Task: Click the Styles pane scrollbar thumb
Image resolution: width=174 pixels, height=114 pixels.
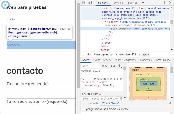Action: pyautogui.click(x=125, y=68)
